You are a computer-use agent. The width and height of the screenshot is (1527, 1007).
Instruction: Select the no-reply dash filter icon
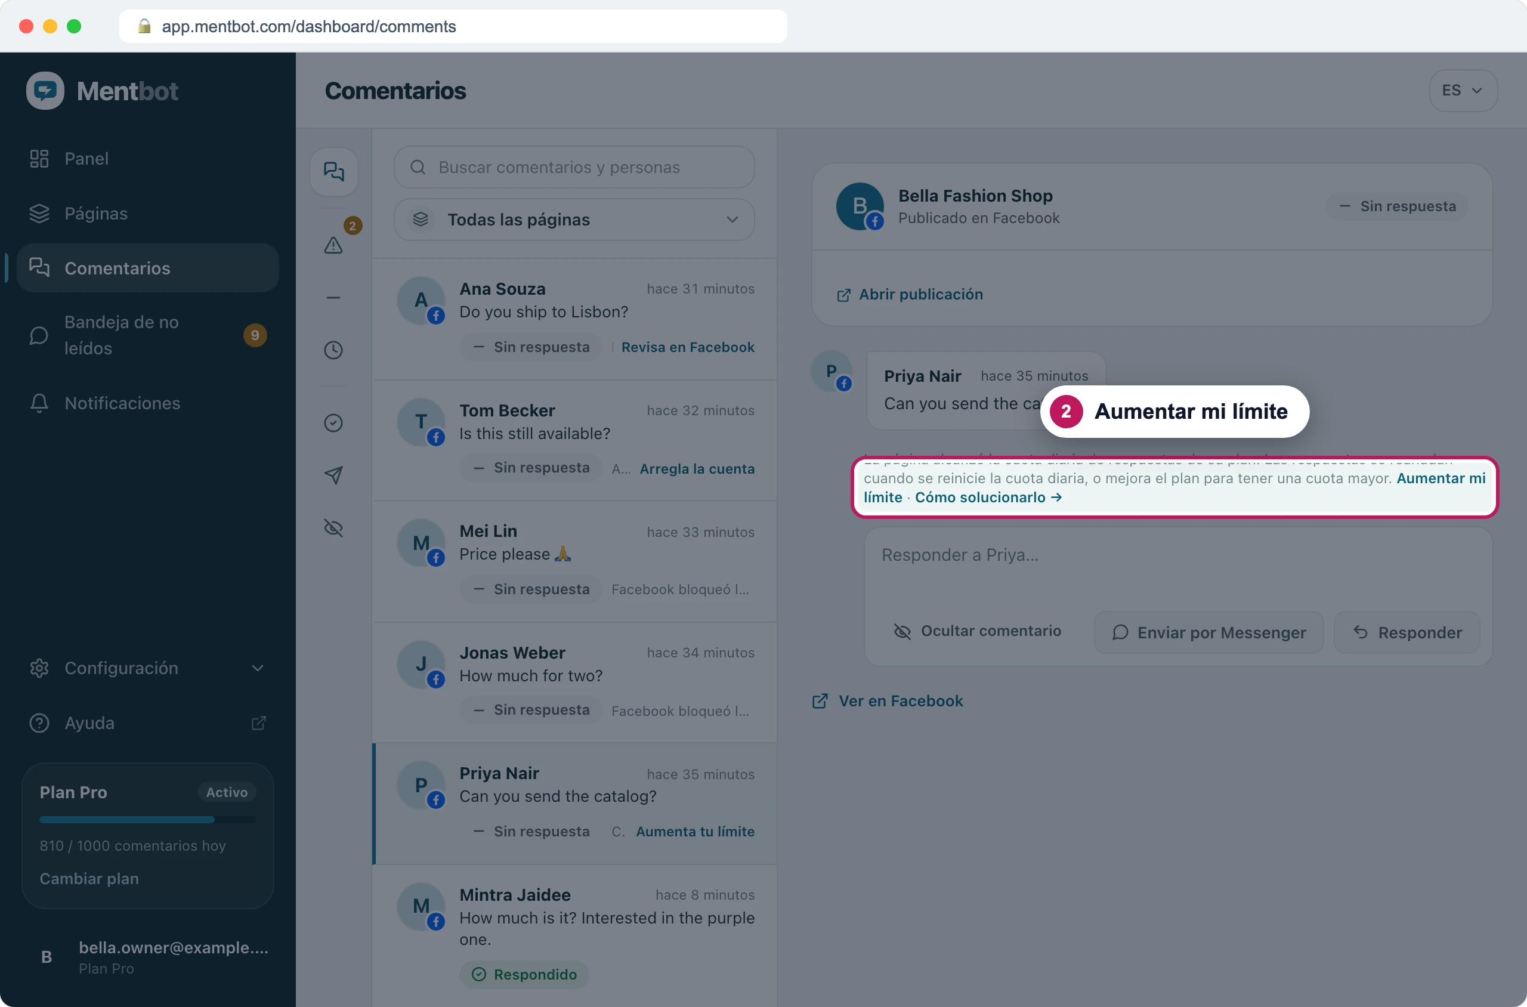[333, 297]
